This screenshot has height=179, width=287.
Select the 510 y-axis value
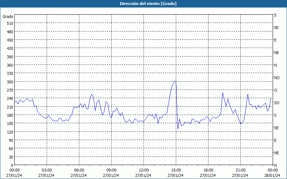click(x=10, y=23)
